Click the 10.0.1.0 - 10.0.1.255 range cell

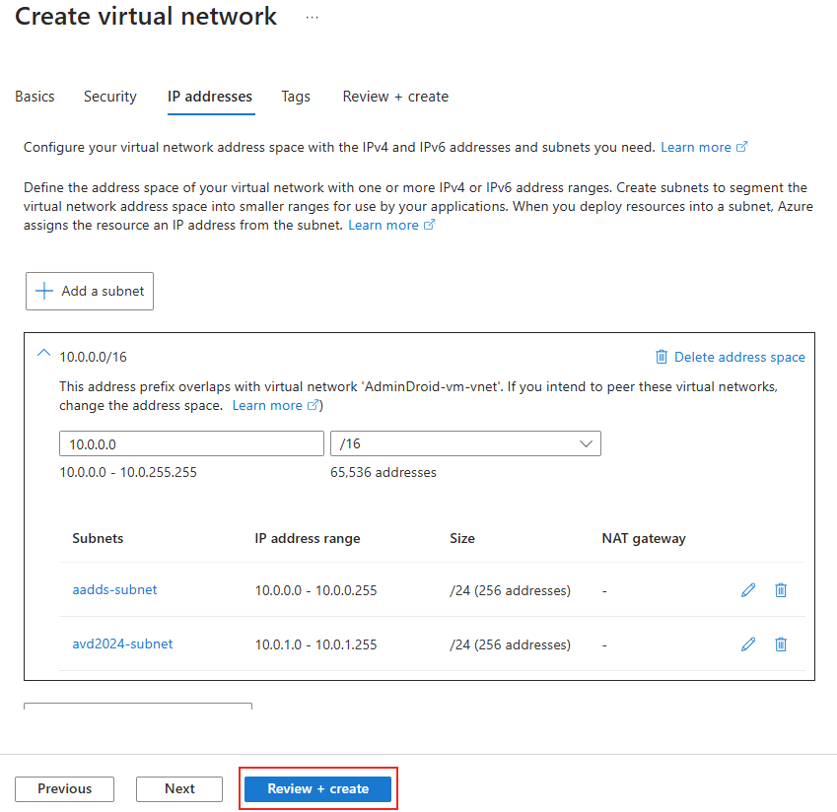pyautogui.click(x=316, y=644)
